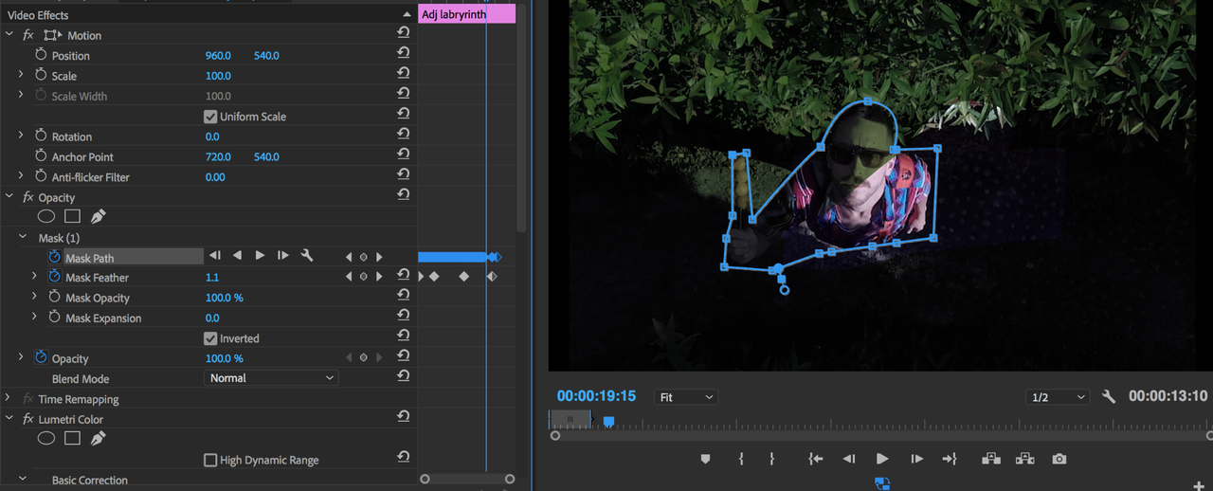
Task: Create ellipse mask under Lumetri Color
Action: tap(46, 438)
